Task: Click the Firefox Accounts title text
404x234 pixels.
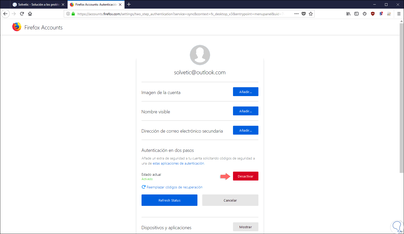Action: point(43,28)
